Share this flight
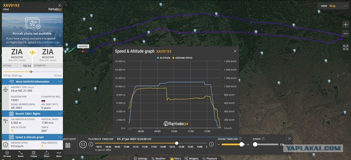 click(47, 154)
